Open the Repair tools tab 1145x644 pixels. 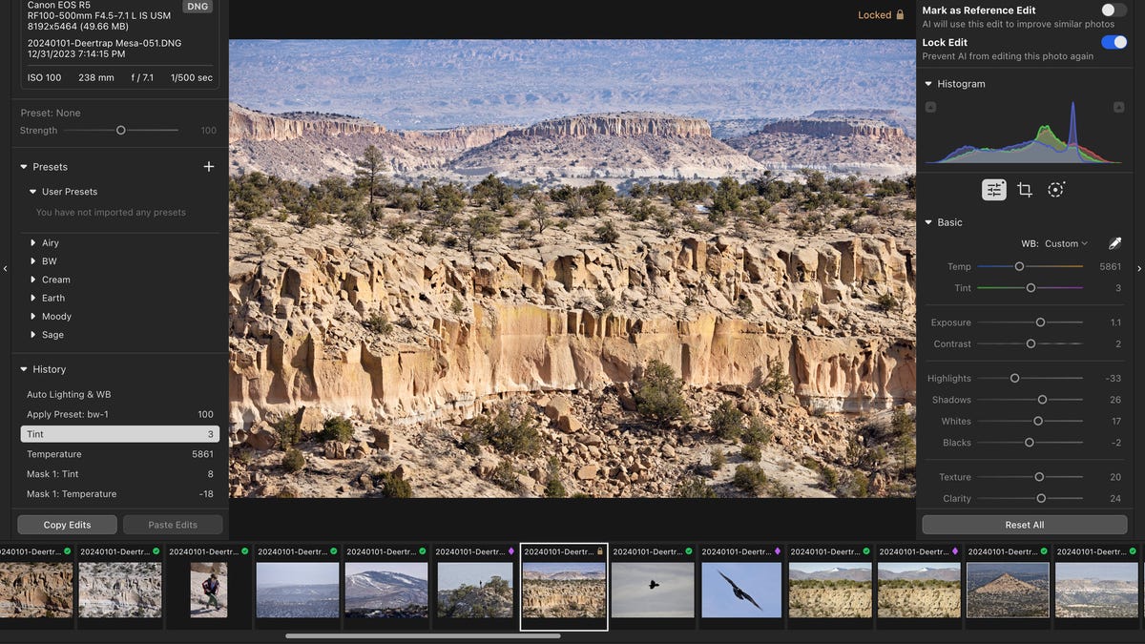[x=1055, y=189]
